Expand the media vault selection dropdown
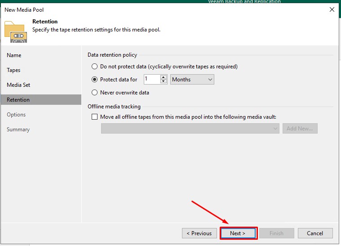This screenshot has width=341, height=246. 190,129
